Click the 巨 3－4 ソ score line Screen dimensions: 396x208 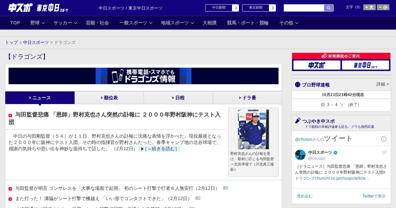tap(341, 105)
